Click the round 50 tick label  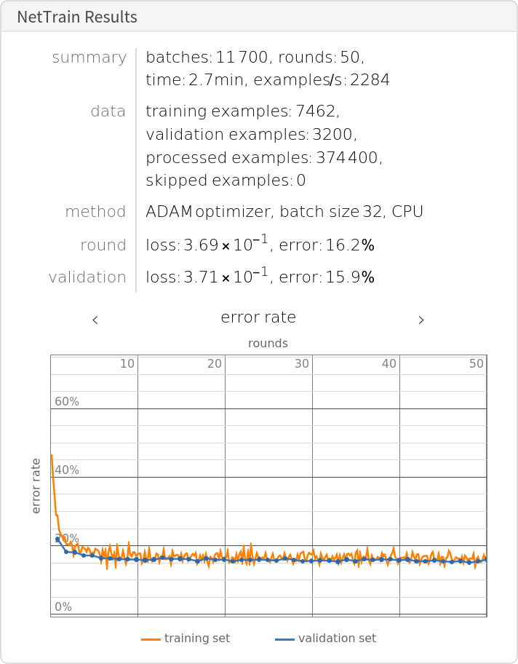tap(477, 363)
